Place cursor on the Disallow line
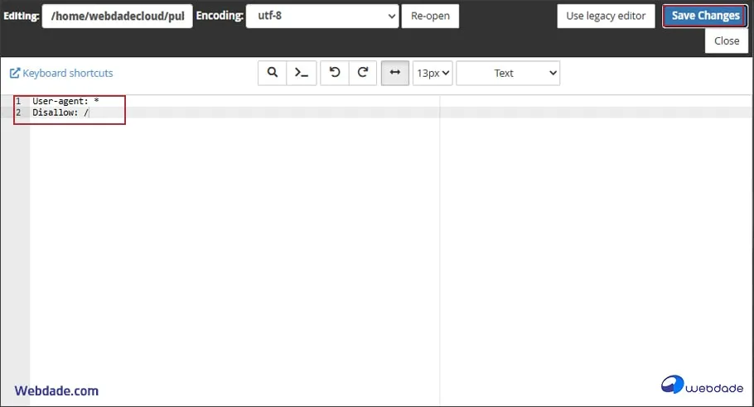The image size is (754, 407). [x=60, y=113]
